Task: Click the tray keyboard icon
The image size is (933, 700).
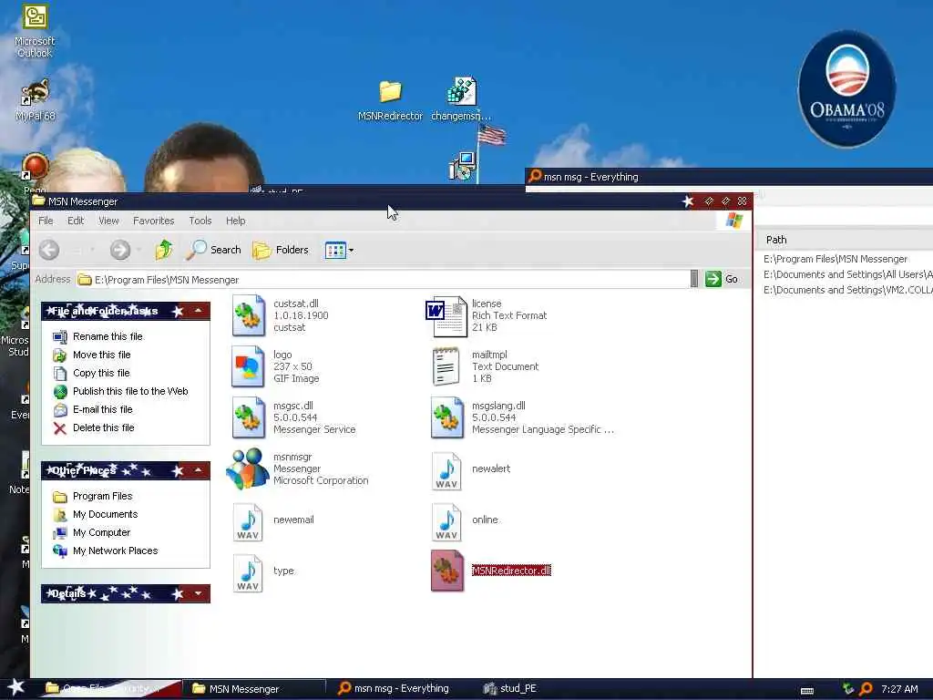Action: point(807,691)
